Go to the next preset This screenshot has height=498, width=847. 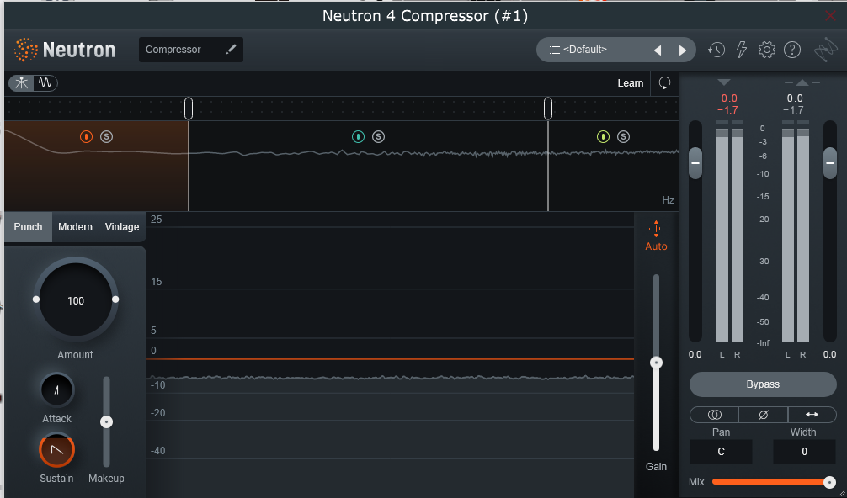pos(682,50)
